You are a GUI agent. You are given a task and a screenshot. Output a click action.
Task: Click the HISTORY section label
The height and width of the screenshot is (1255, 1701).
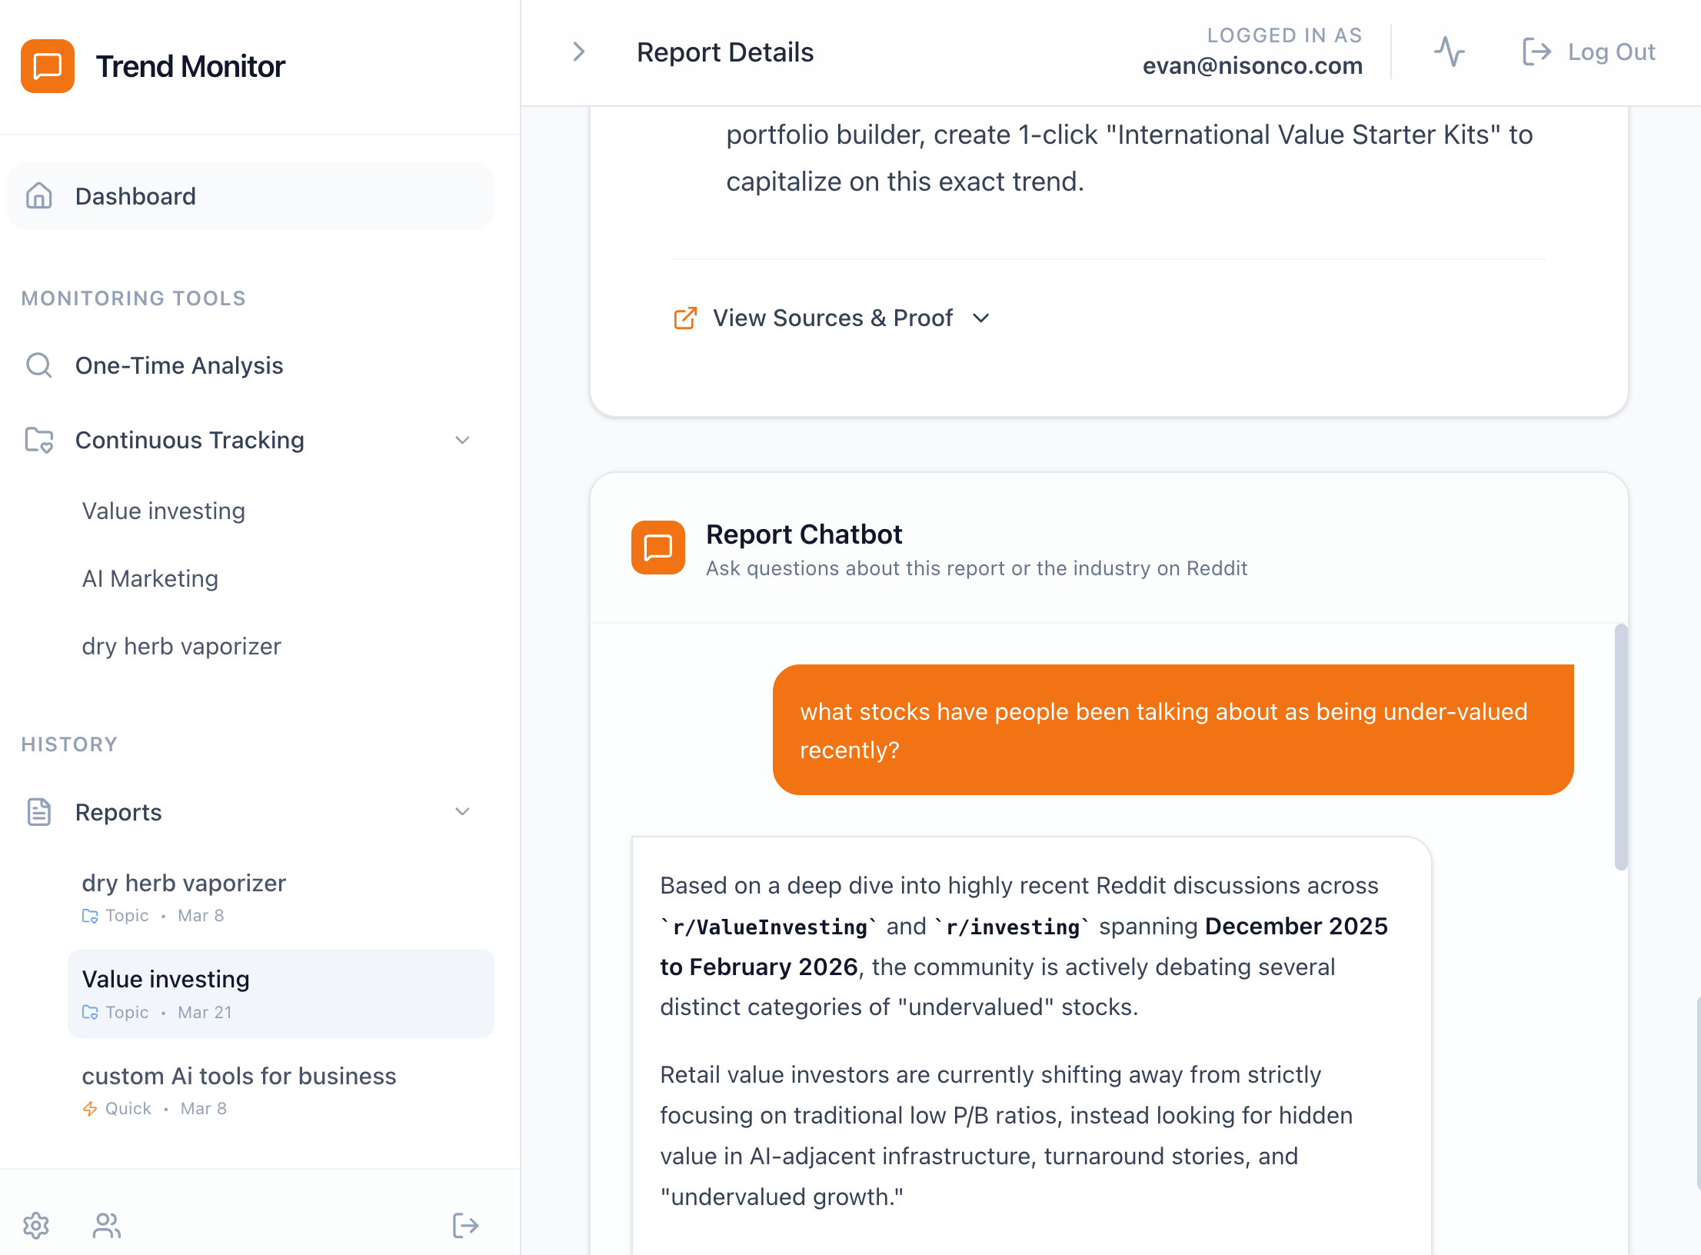coord(69,744)
